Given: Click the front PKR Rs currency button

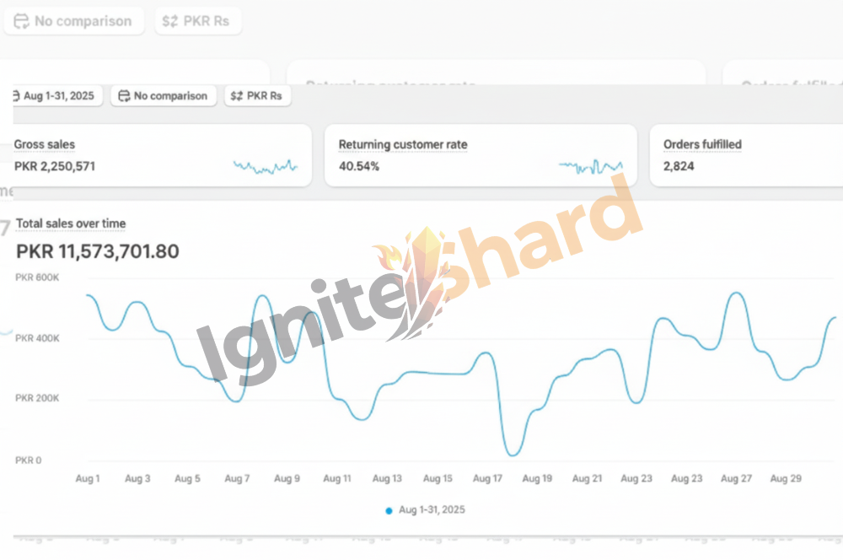Looking at the screenshot, I should click(257, 96).
